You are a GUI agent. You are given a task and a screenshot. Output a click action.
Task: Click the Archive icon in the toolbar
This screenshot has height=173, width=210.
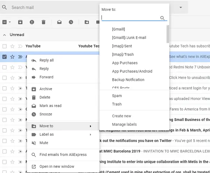pyautogui.click(x=20, y=22)
